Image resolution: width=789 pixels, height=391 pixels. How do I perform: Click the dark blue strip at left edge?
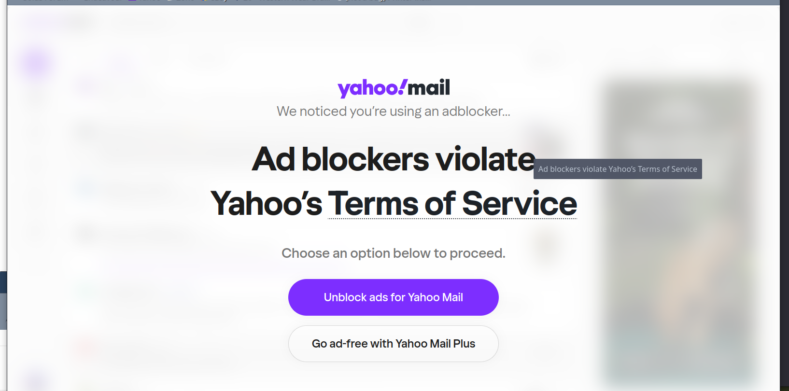coord(3,282)
